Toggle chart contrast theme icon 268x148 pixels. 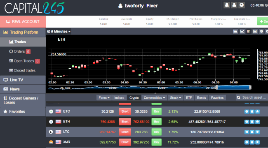coord(261,31)
